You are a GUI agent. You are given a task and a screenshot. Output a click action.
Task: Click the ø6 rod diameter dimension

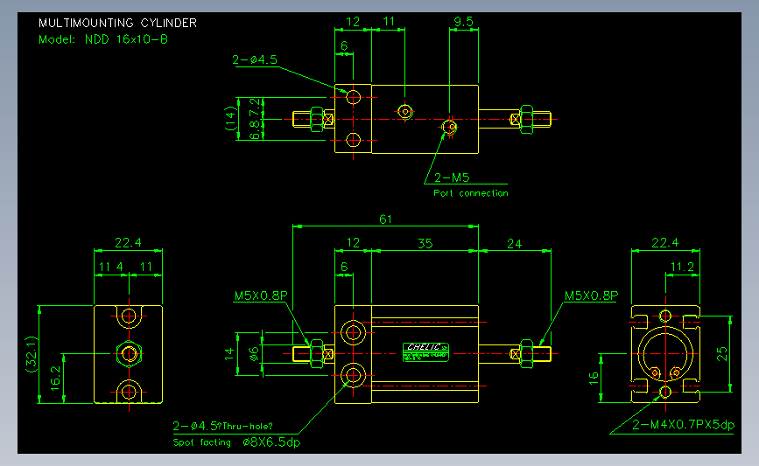pos(254,354)
